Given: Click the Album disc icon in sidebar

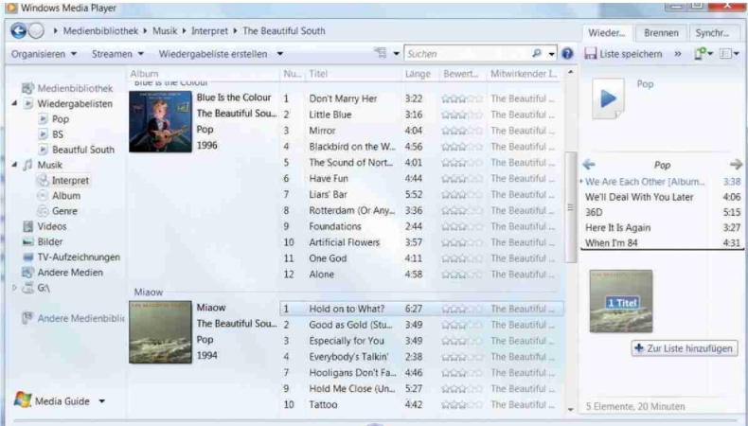Looking at the screenshot, I should (x=43, y=196).
